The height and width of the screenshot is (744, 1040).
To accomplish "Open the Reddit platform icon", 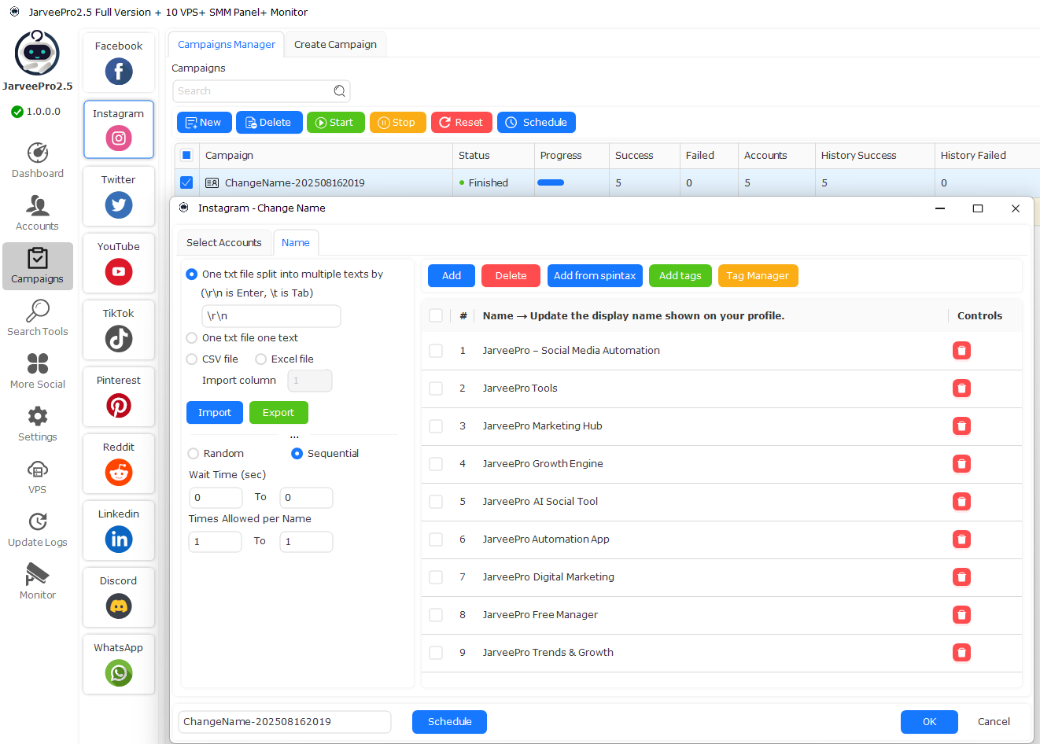I will click(119, 473).
